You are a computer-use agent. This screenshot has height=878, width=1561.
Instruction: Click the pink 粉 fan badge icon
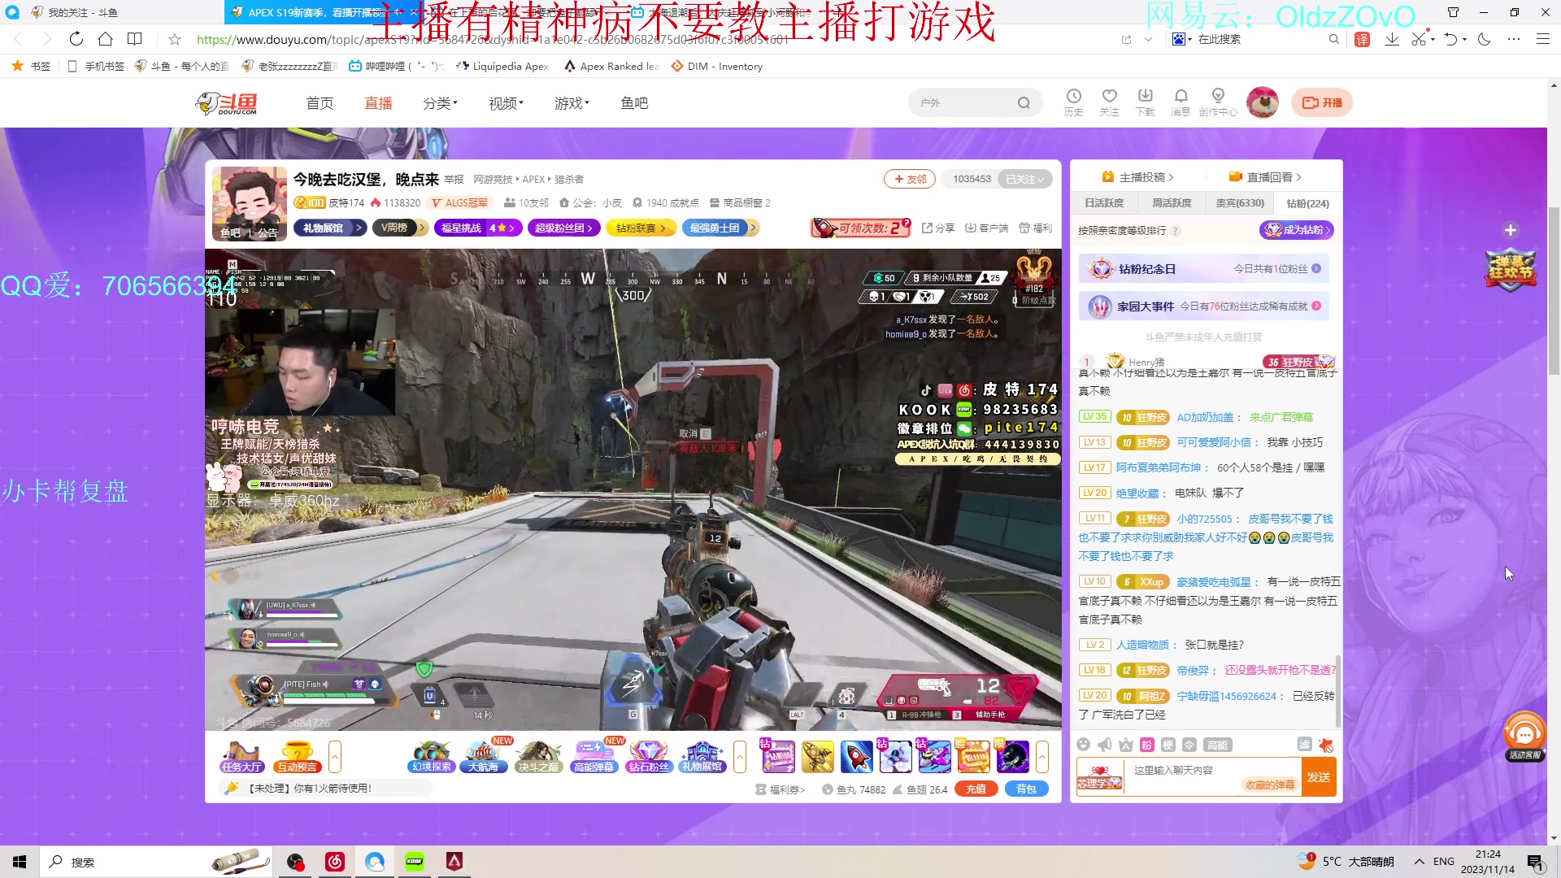pos(1146,745)
